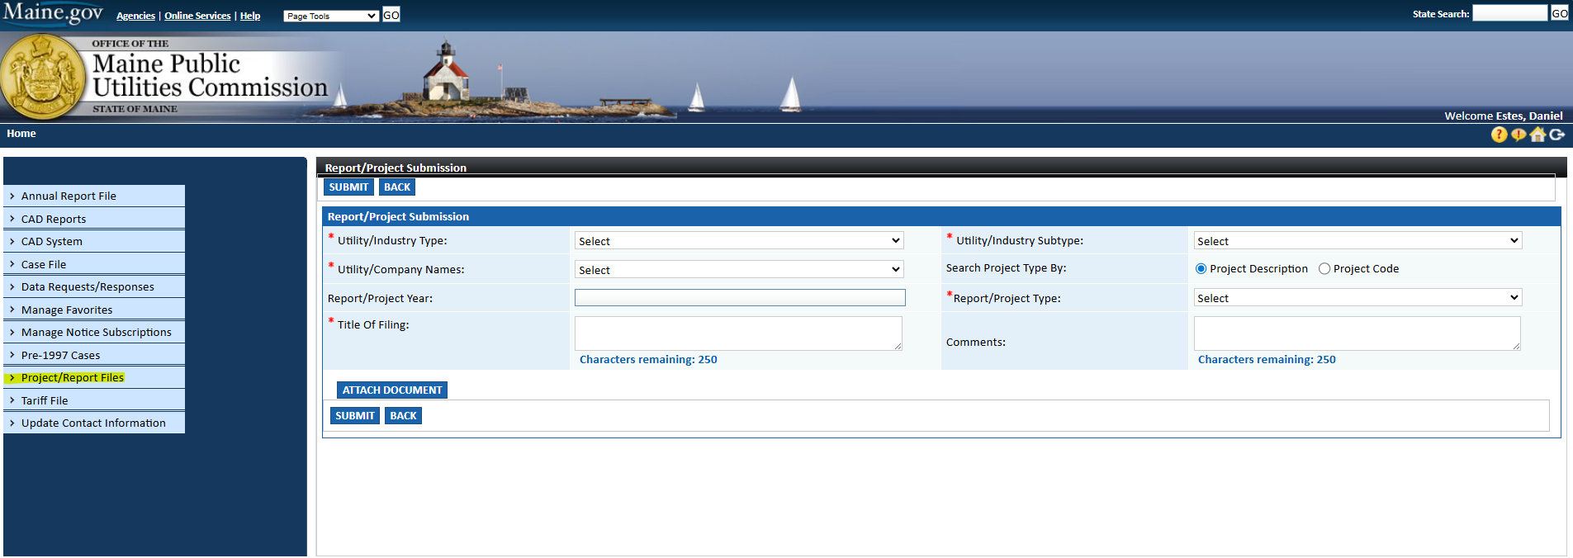Select the Project Code radio button
The image size is (1573, 558).
(1324, 269)
